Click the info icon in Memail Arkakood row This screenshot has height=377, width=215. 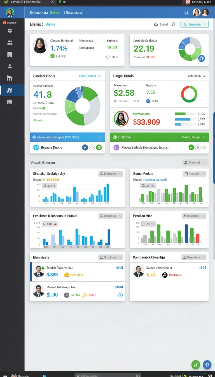(x=121, y=295)
